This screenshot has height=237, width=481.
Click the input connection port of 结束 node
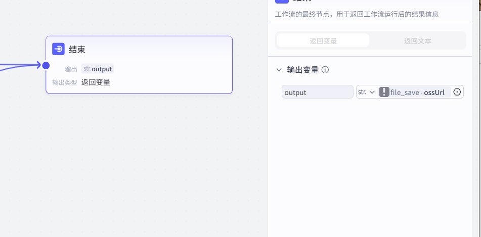click(x=46, y=65)
